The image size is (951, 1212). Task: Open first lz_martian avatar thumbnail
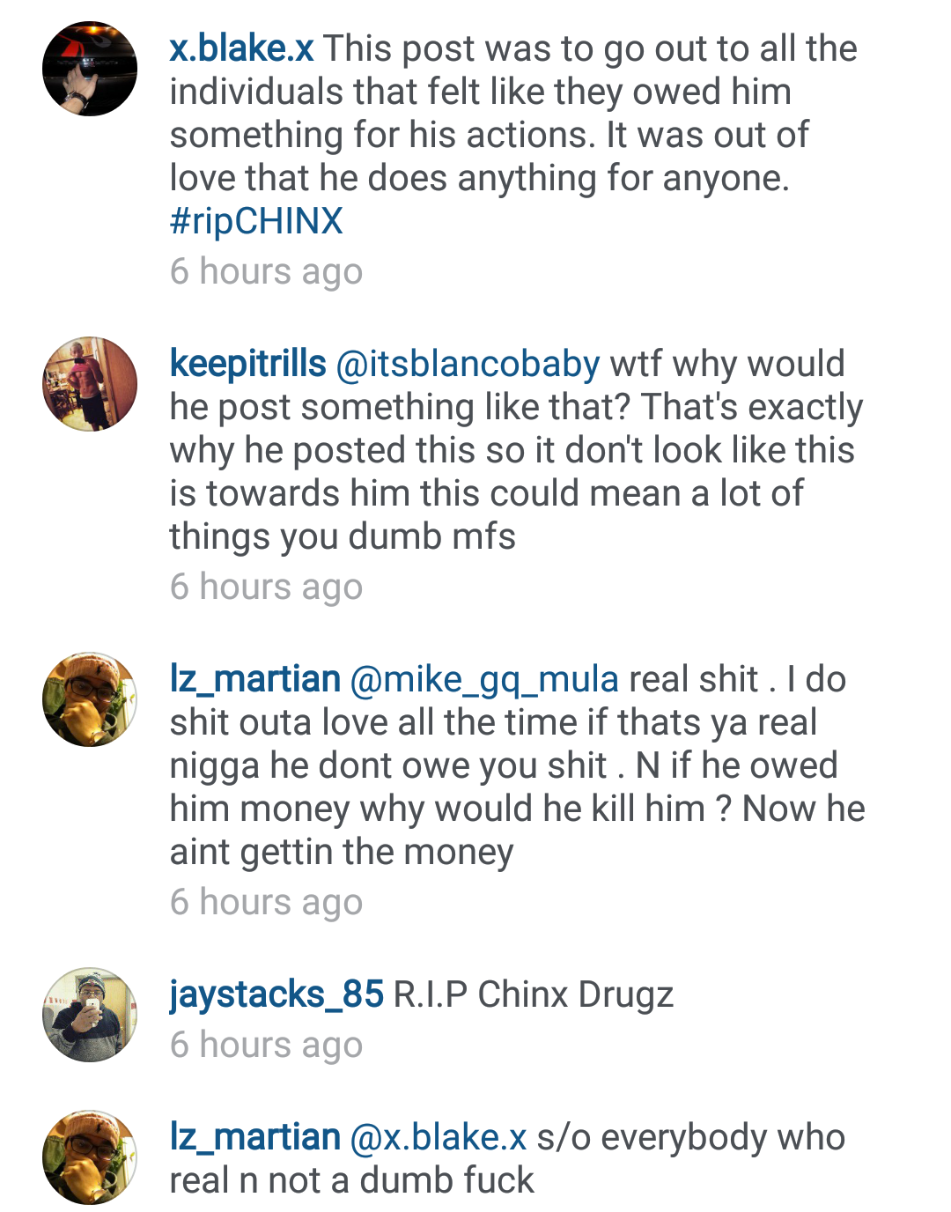click(90, 699)
